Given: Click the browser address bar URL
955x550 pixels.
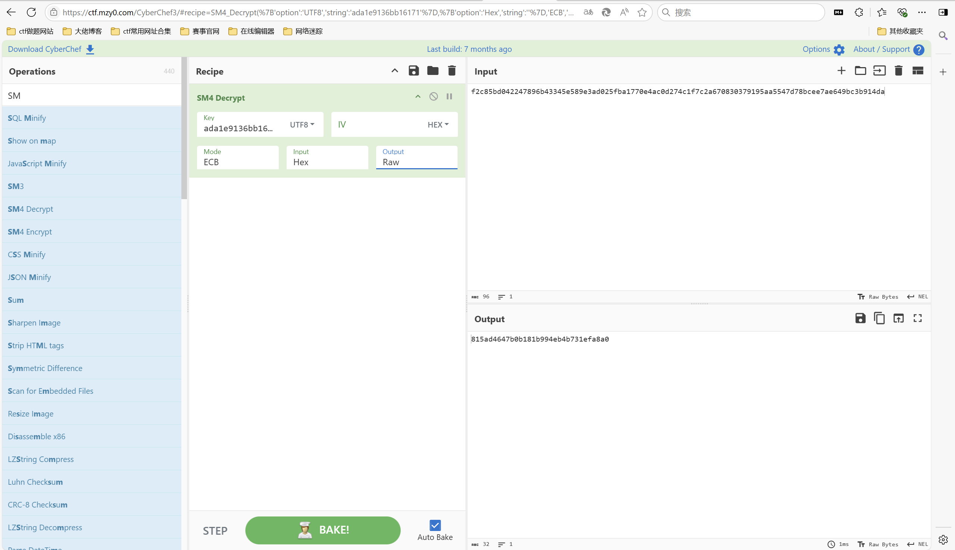Looking at the screenshot, I should coord(318,12).
